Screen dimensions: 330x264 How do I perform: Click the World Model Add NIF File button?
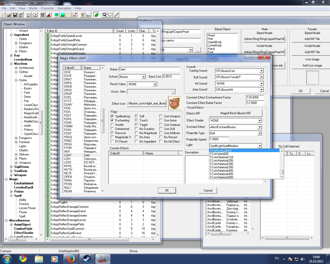click(x=312, y=52)
